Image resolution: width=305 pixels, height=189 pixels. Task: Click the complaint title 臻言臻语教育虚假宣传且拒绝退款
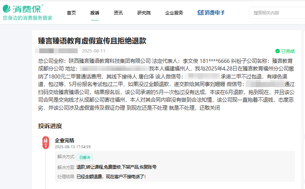click(92, 41)
